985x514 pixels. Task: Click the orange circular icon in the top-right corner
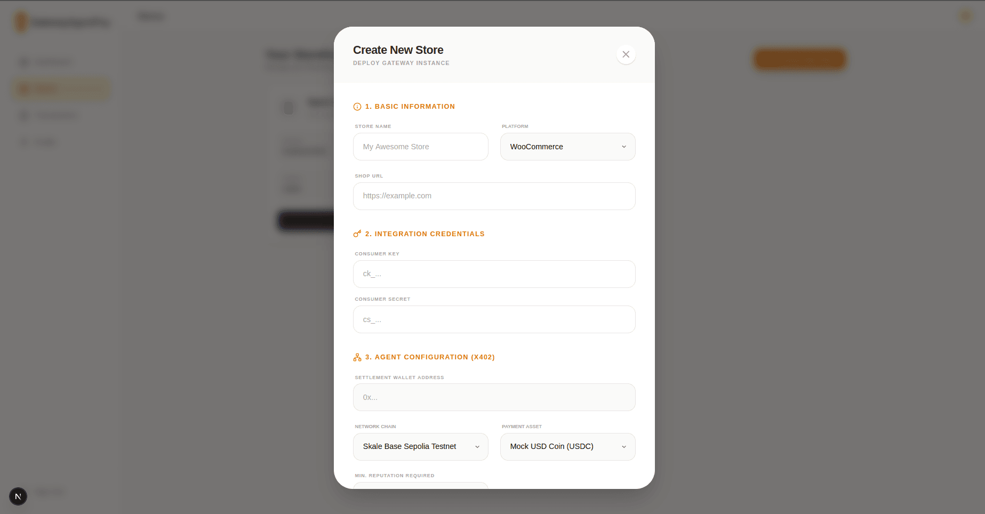click(x=965, y=16)
